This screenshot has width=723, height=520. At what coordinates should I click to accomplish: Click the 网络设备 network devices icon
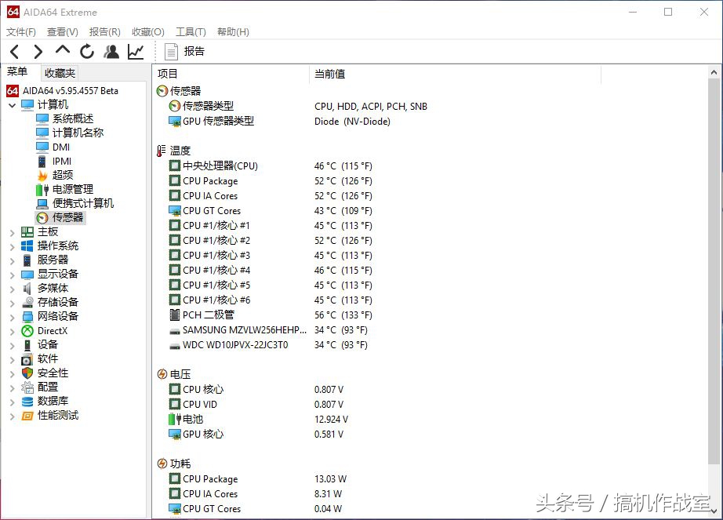pos(26,316)
